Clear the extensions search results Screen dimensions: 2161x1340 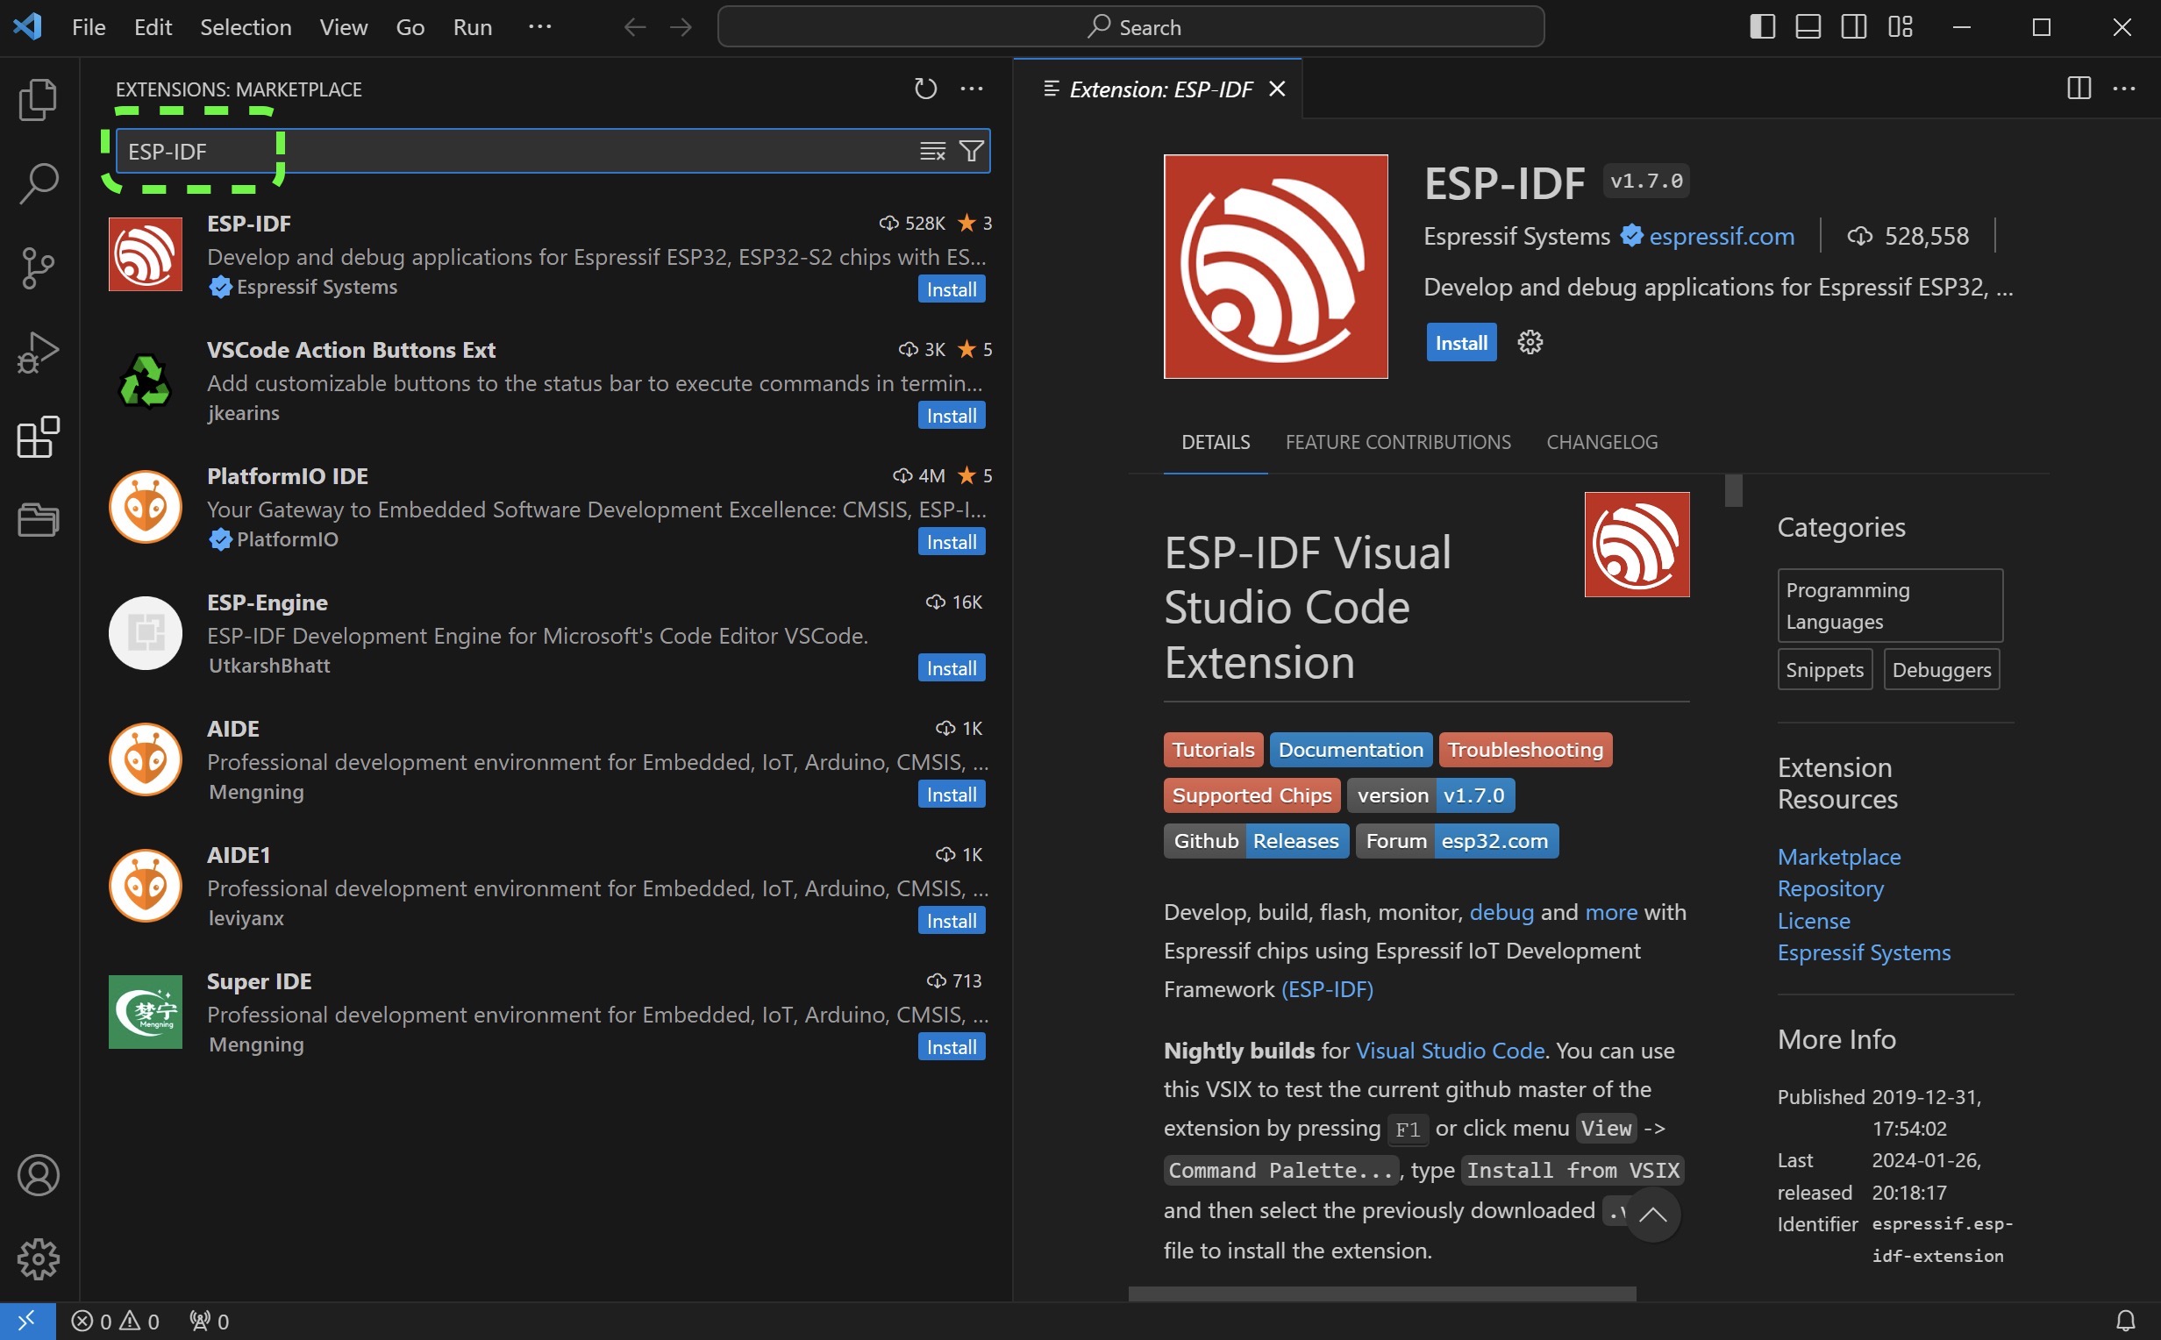click(x=932, y=152)
